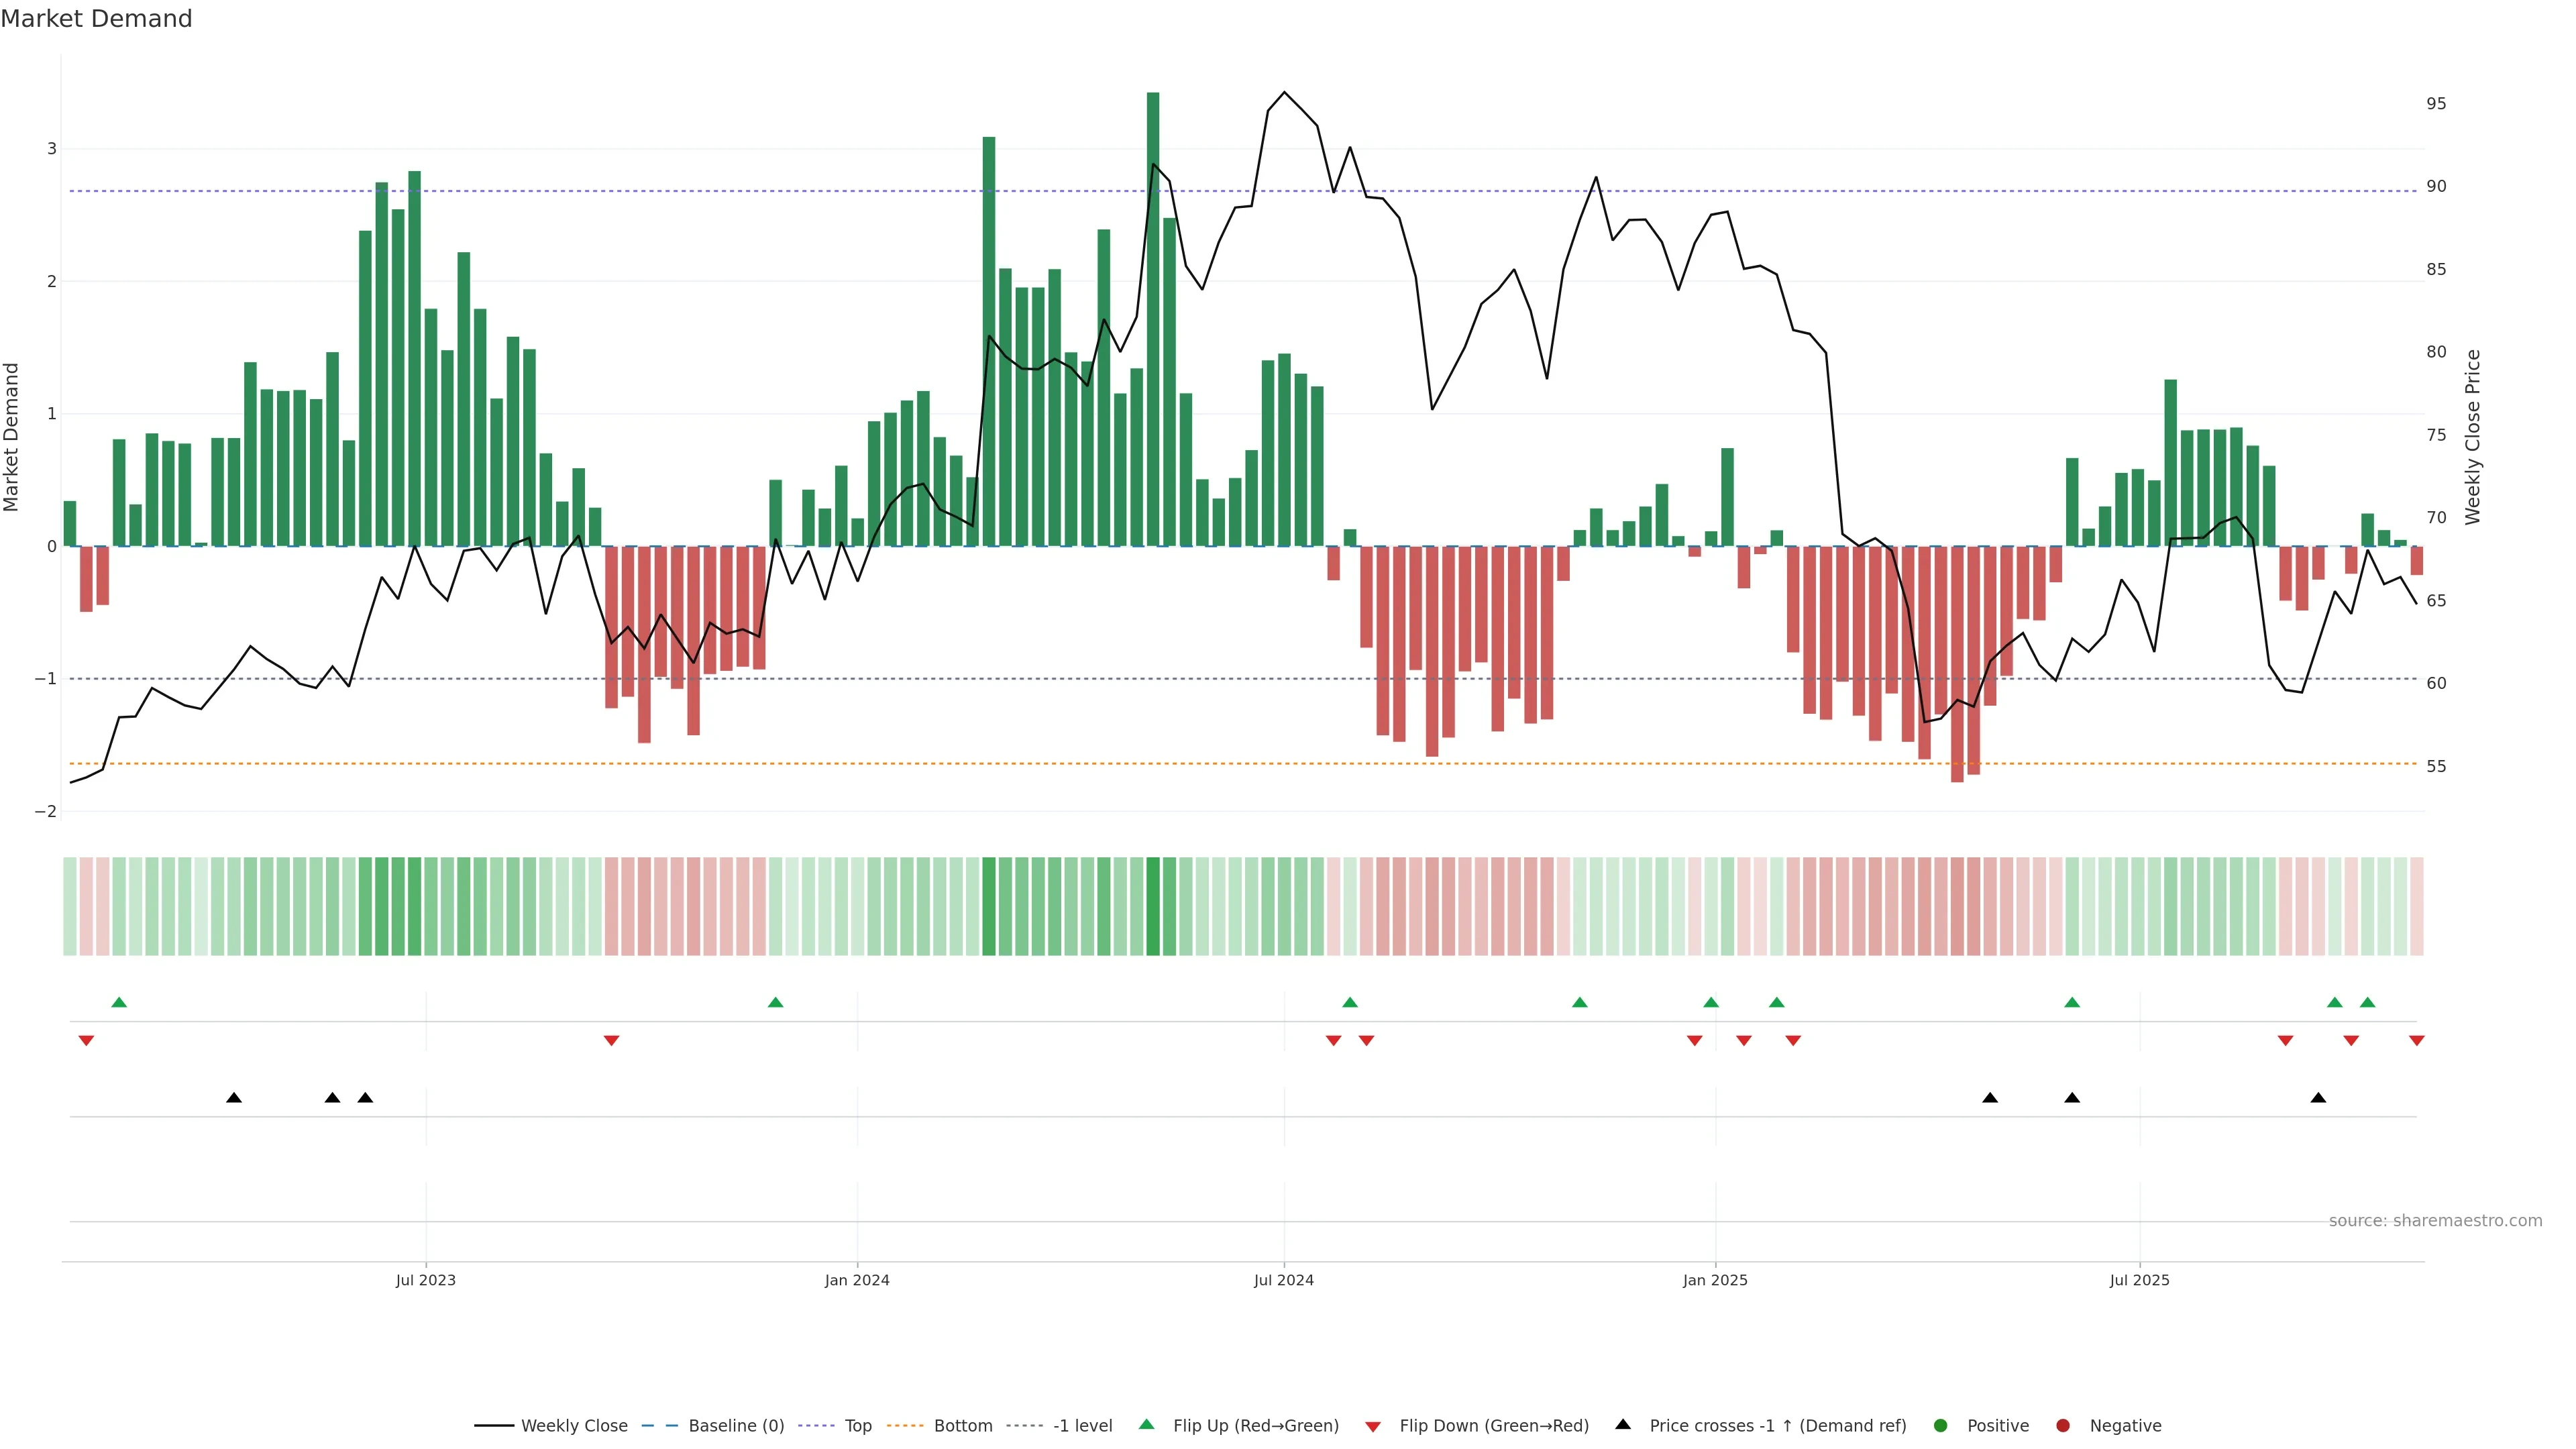Screen dimensions: 2576x1449
Task: Hide the Top dotted line series
Action: coord(857,1426)
